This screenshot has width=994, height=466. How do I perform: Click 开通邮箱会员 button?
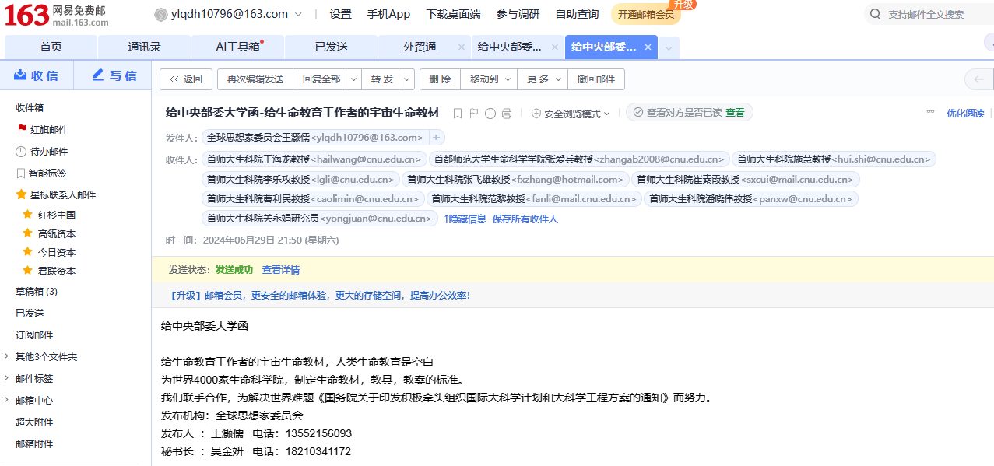pyautogui.click(x=646, y=14)
